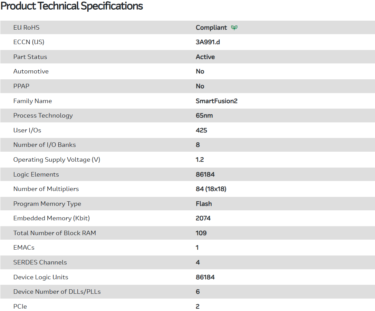375x311 pixels.
Task: Click the green RoHS leaf icon
Action: [234, 28]
